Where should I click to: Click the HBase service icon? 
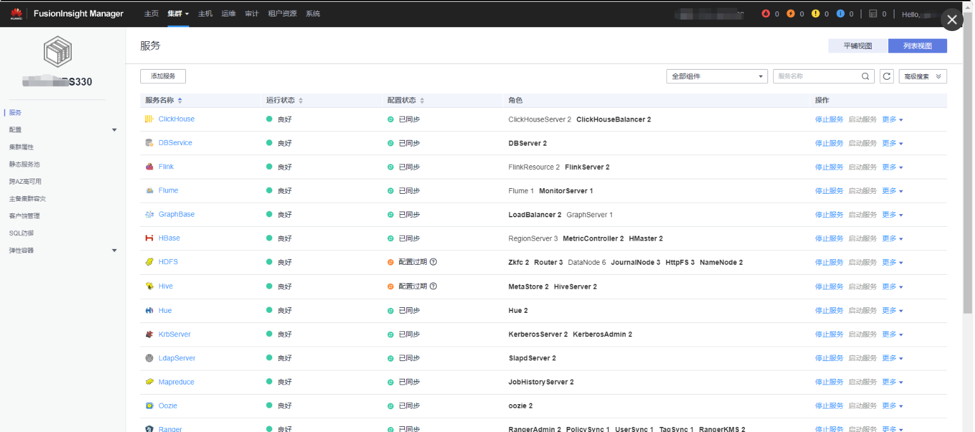click(149, 238)
